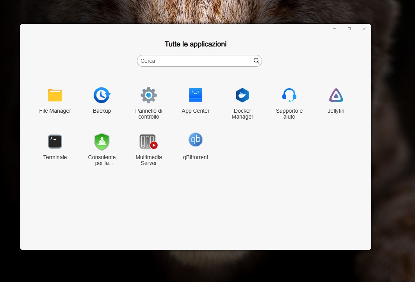Click the 'Pannello di controllo' text label
Viewport: 415px width, 282px height.
coord(149,114)
